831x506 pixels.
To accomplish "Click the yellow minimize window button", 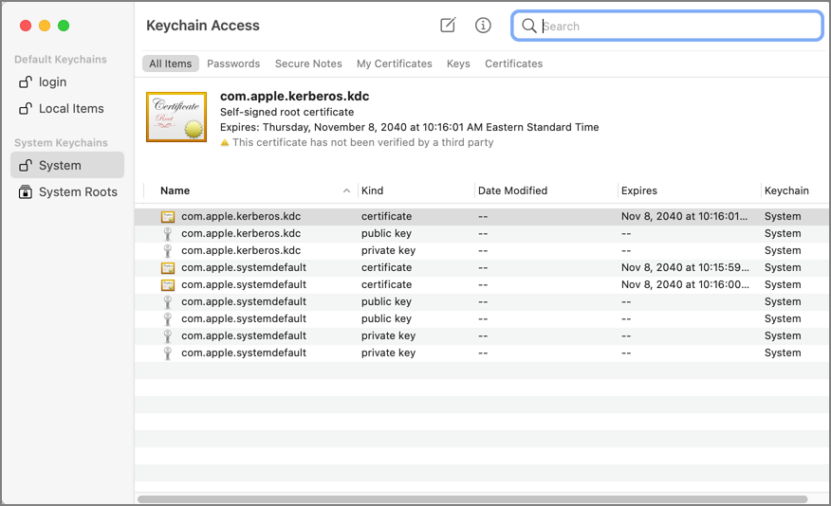I will click(x=45, y=26).
